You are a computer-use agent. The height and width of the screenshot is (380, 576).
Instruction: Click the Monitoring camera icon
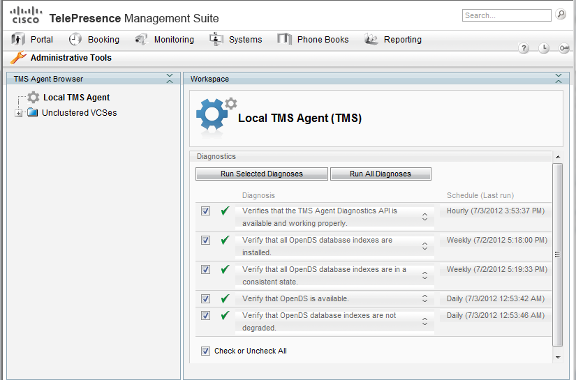click(141, 39)
